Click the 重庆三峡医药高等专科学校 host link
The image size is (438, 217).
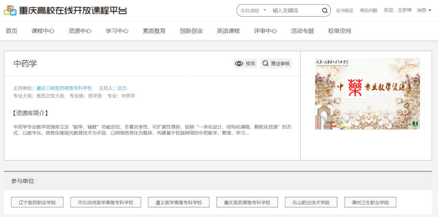[64, 88]
